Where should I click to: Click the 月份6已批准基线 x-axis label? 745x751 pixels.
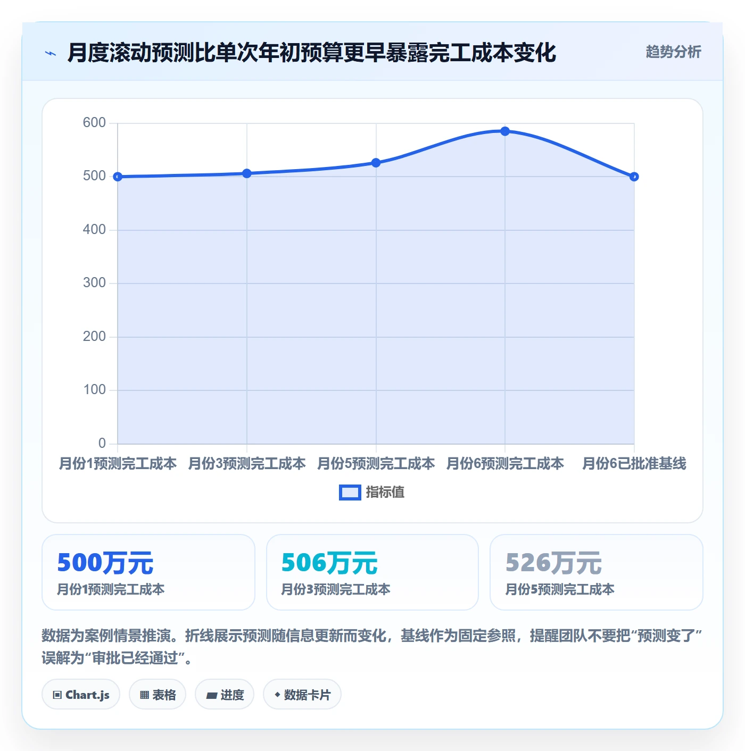[634, 464]
